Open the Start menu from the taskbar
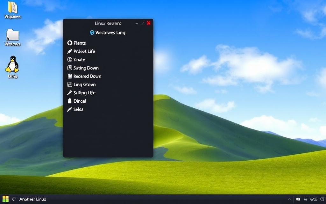The image size is (326, 204). click(5, 199)
